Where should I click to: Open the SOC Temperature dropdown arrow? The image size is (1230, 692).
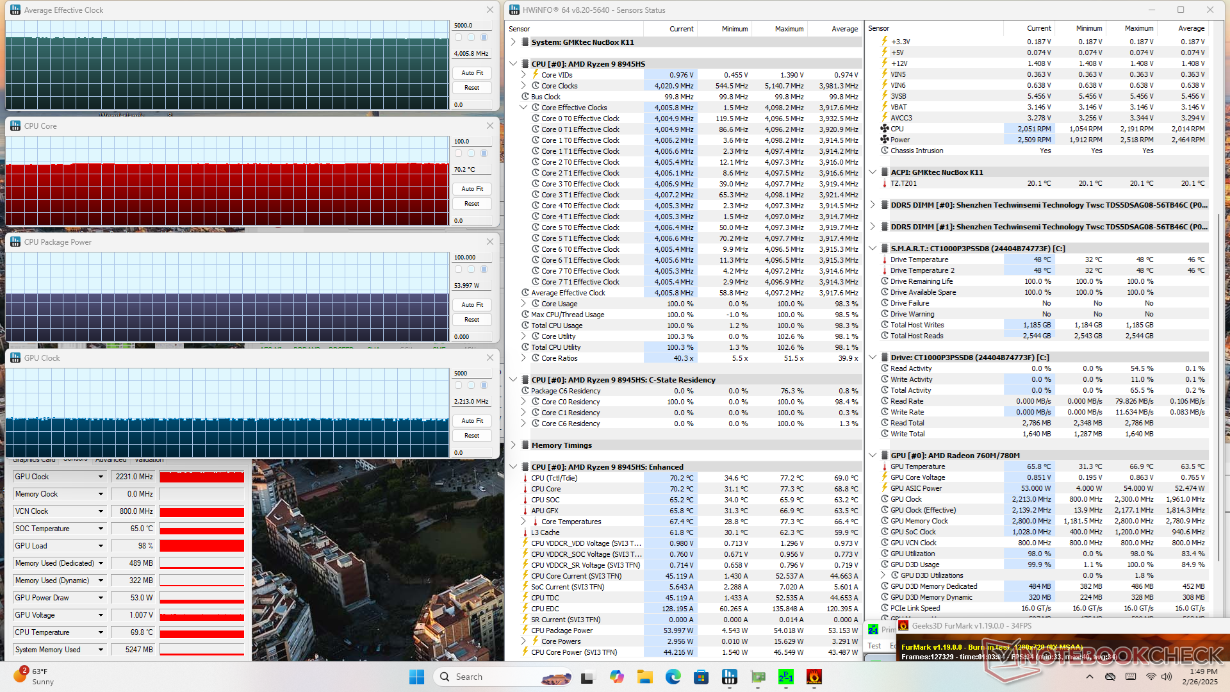point(101,529)
